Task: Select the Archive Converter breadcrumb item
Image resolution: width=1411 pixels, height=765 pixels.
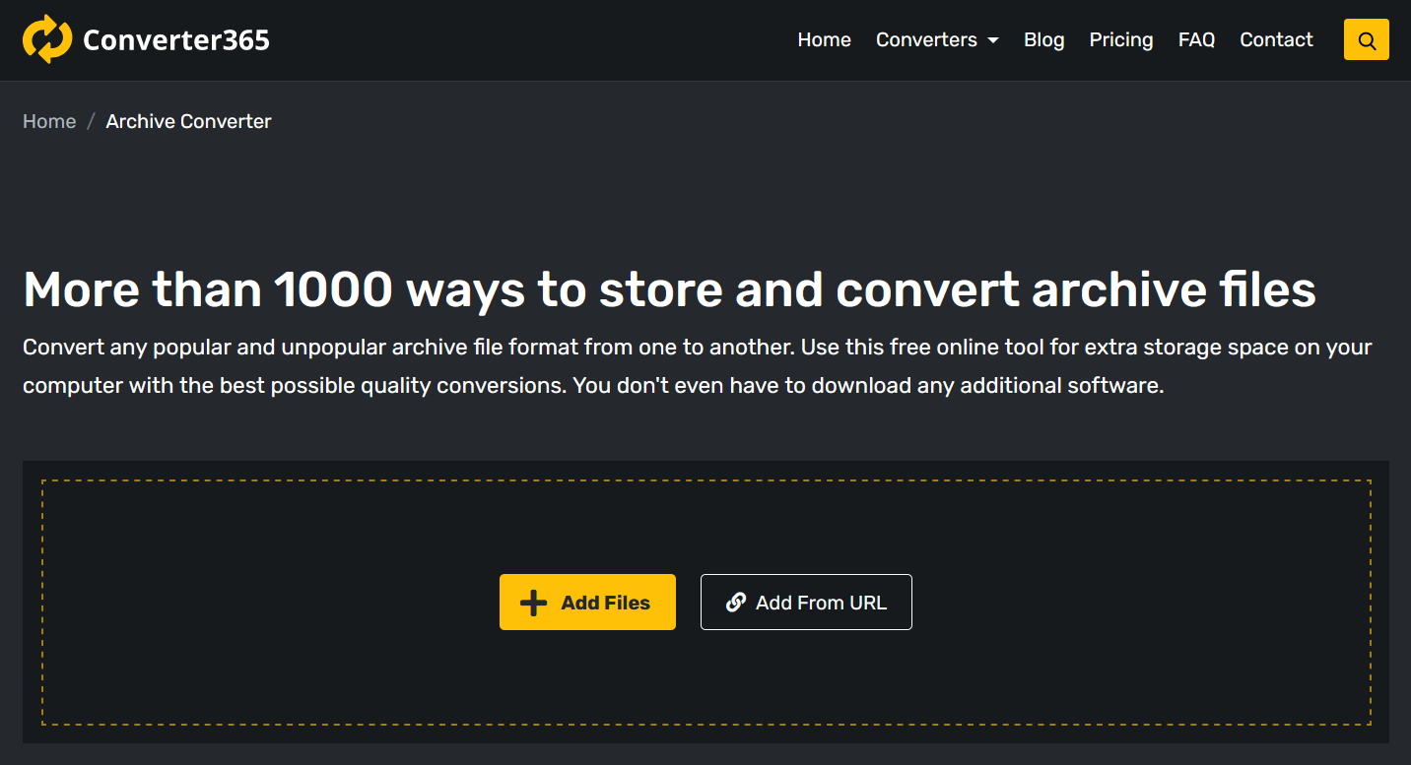Action: (x=188, y=121)
